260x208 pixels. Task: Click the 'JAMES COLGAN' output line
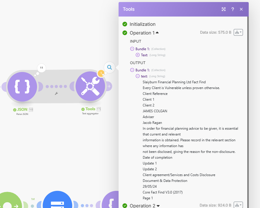click(x=155, y=111)
